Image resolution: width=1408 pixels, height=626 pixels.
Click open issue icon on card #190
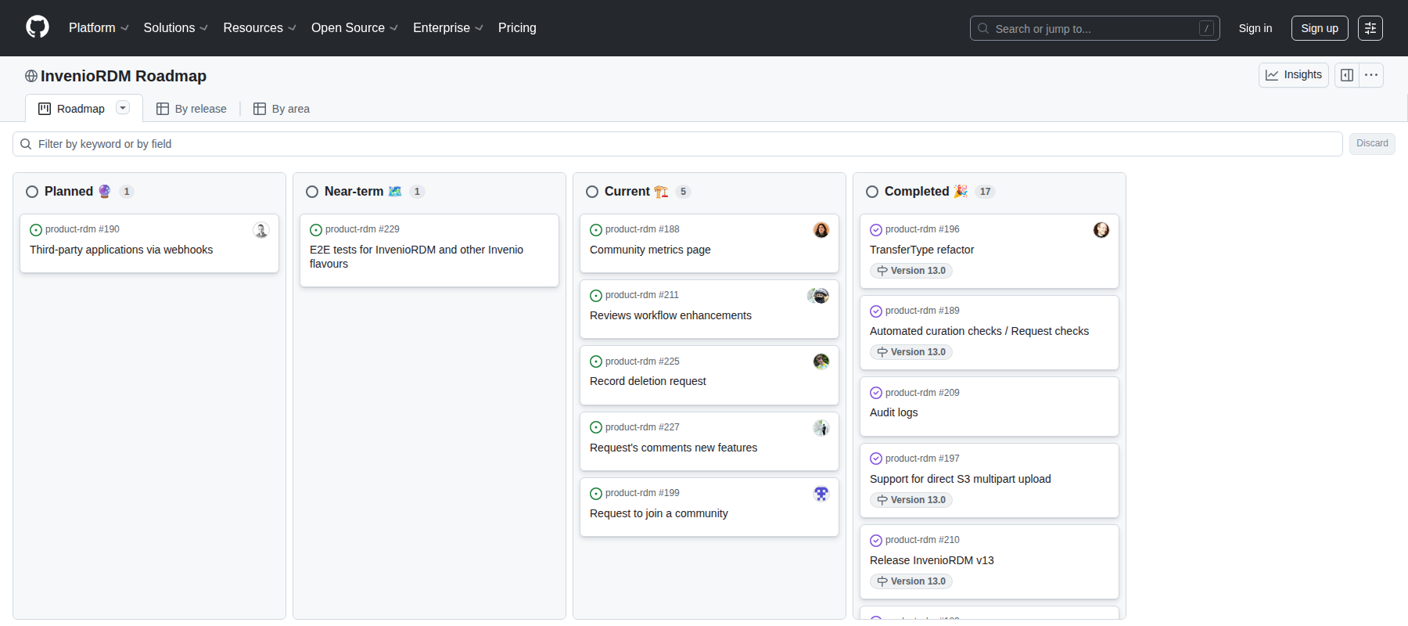36,230
